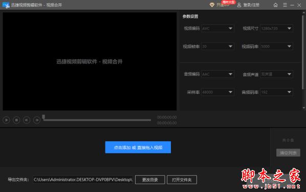The height and width of the screenshot is (192, 306).
Task: Click the playback progress slider handle
Action: [x=43, y=117]
